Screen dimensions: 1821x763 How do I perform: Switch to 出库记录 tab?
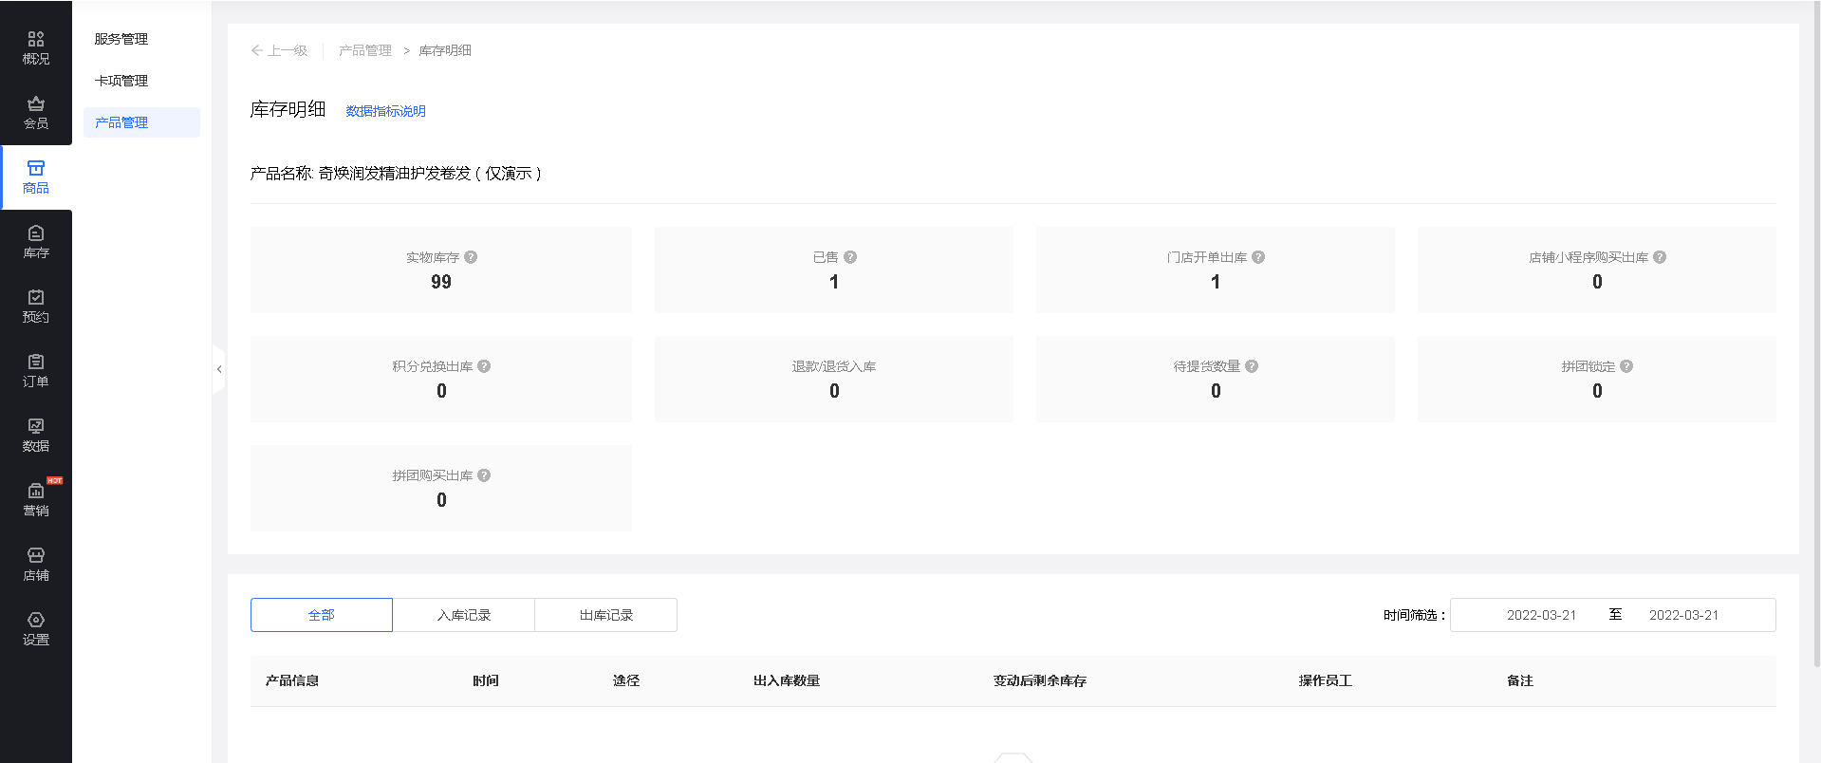coord(606,615)
